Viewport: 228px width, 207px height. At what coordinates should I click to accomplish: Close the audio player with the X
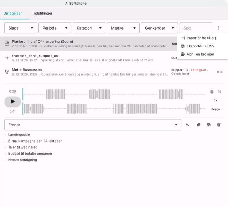219,92
